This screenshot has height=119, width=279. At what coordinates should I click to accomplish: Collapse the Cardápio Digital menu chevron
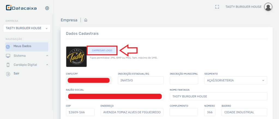coord(47,65)
